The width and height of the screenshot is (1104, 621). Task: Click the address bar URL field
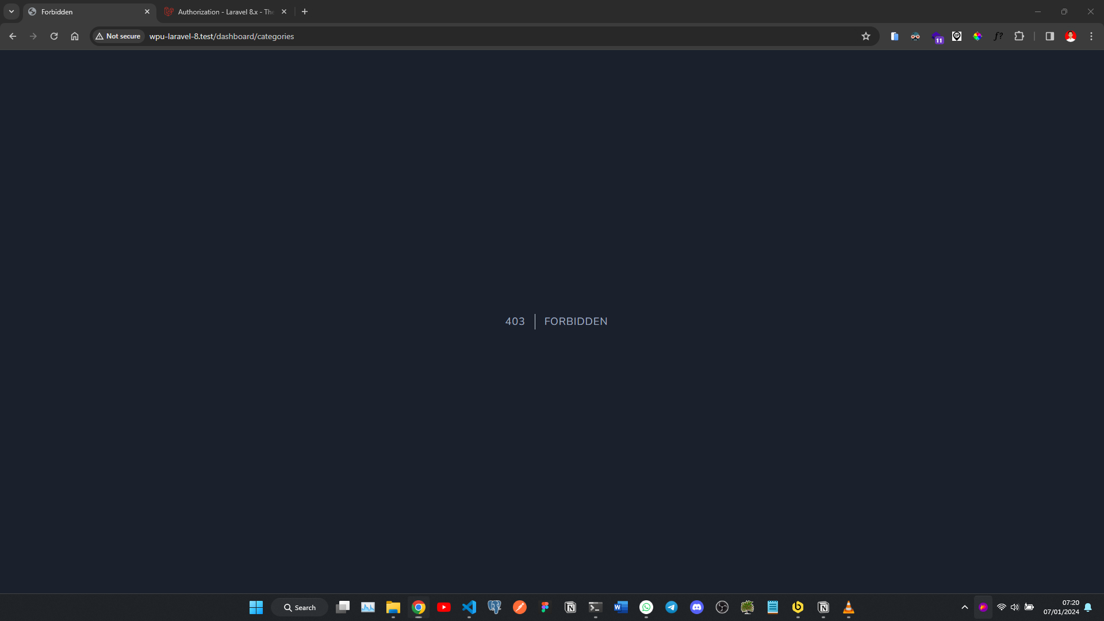pos(460,36)
